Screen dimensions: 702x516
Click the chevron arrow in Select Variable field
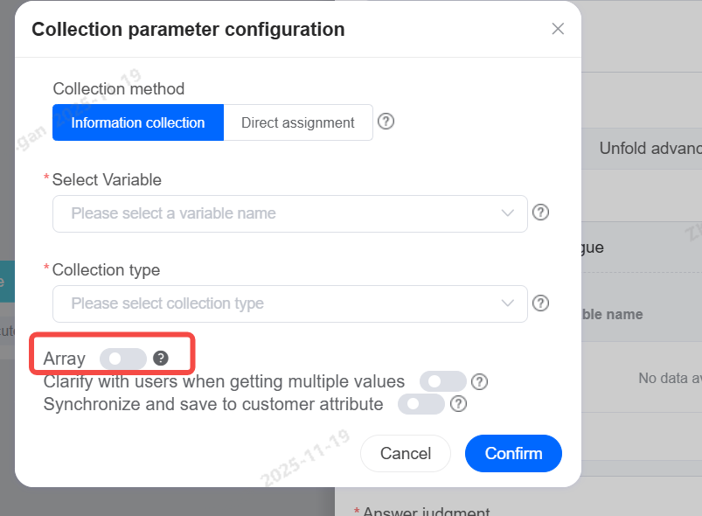(x=507, y=213)
